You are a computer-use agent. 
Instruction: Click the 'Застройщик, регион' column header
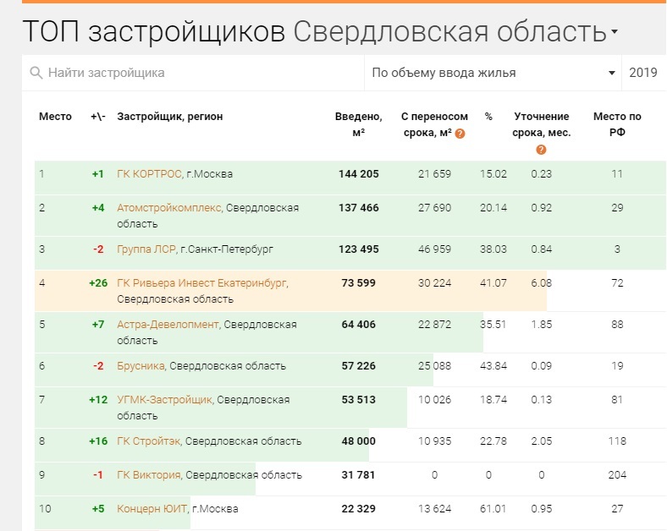169,117
